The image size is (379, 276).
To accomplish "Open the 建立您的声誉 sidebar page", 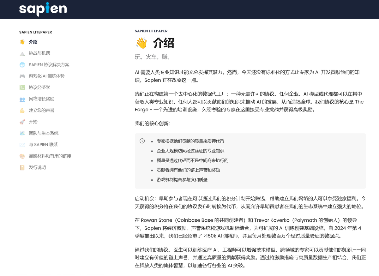I will pos(42,111).
